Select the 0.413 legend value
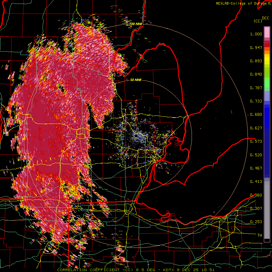The image size is (272, 272). [256, 182]
